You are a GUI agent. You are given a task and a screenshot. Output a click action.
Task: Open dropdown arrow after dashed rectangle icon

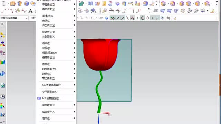[x=97, y=18]
